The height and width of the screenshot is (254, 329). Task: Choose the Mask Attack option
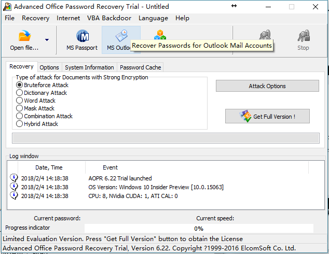coord(19,108)
